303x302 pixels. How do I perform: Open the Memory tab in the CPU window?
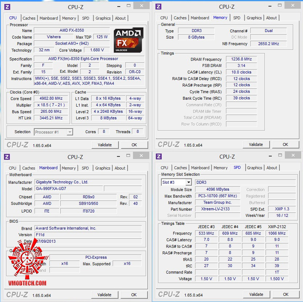tap(69, 18)
